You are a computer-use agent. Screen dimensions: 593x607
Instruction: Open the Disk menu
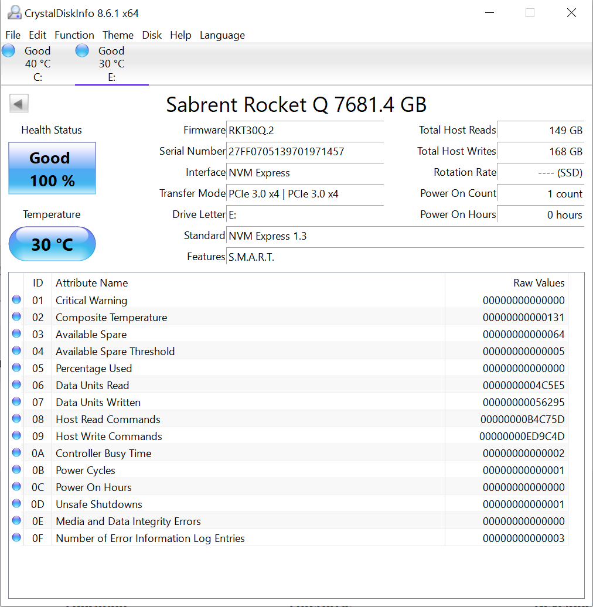coord(152,35)
